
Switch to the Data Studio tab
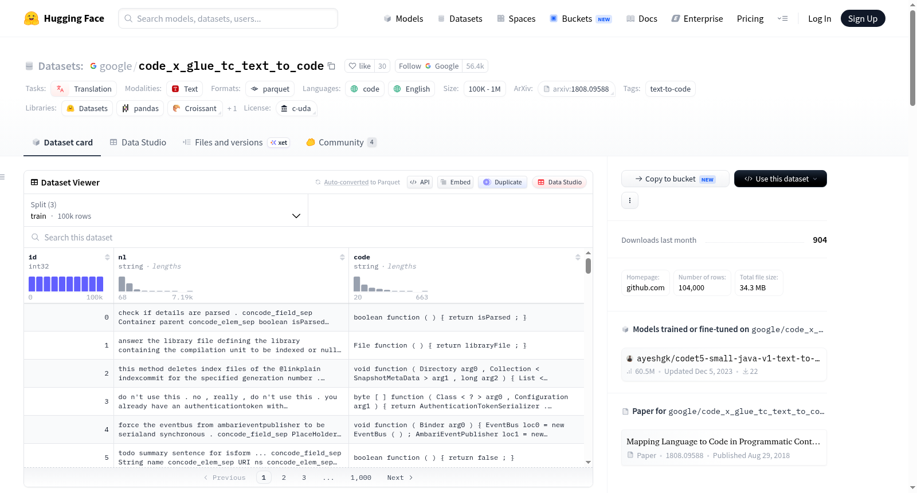point(138,143)
